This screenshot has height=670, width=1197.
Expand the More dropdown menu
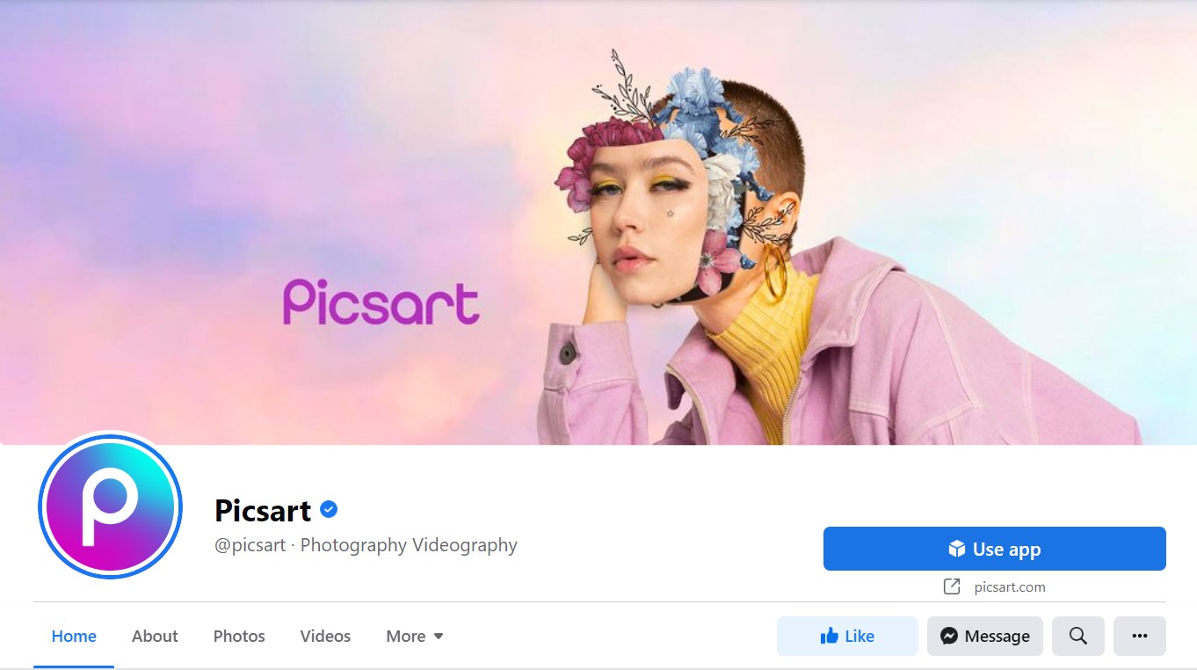(x=415, y=636)
